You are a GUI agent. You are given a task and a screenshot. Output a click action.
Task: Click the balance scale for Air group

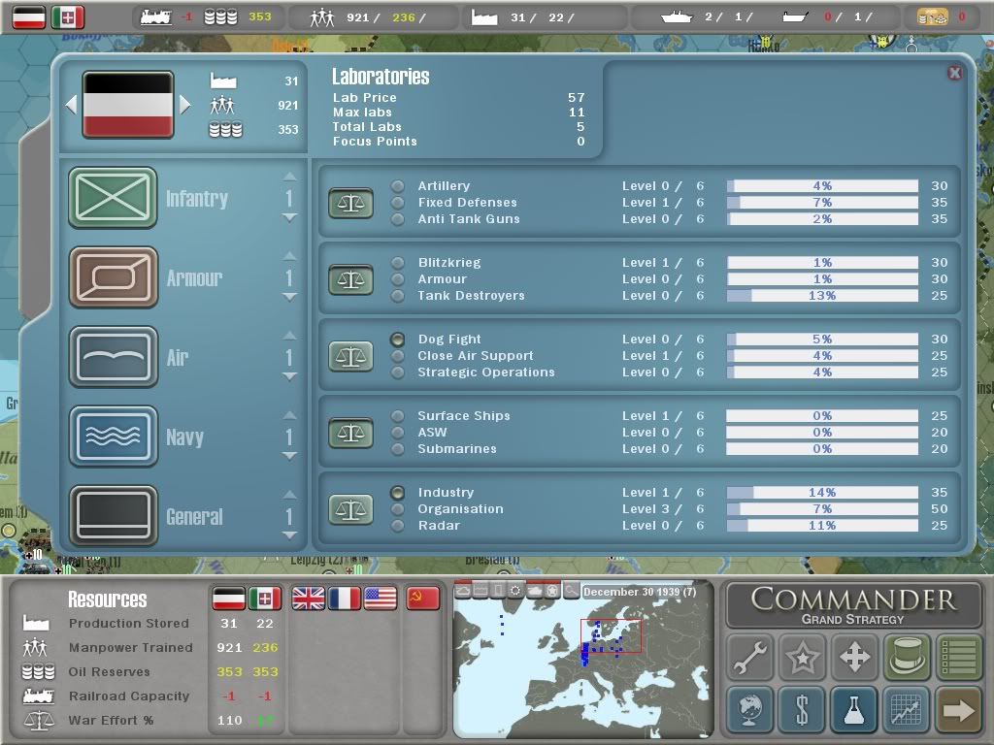[x=350, y=356]
